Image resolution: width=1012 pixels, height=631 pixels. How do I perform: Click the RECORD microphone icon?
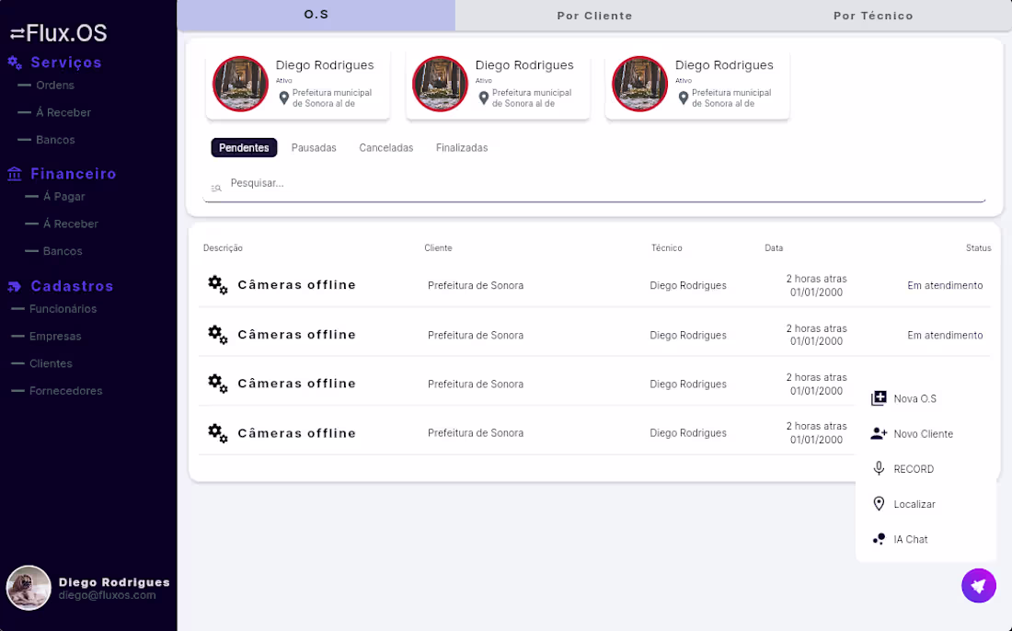(877, 468)
